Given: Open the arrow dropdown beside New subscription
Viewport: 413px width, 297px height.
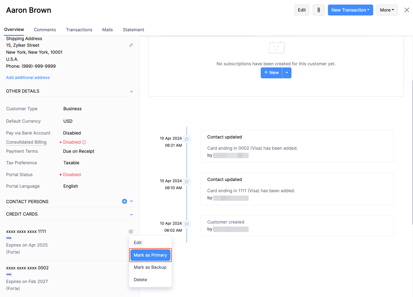Looking at the screenshot, I should coord(287,73).
